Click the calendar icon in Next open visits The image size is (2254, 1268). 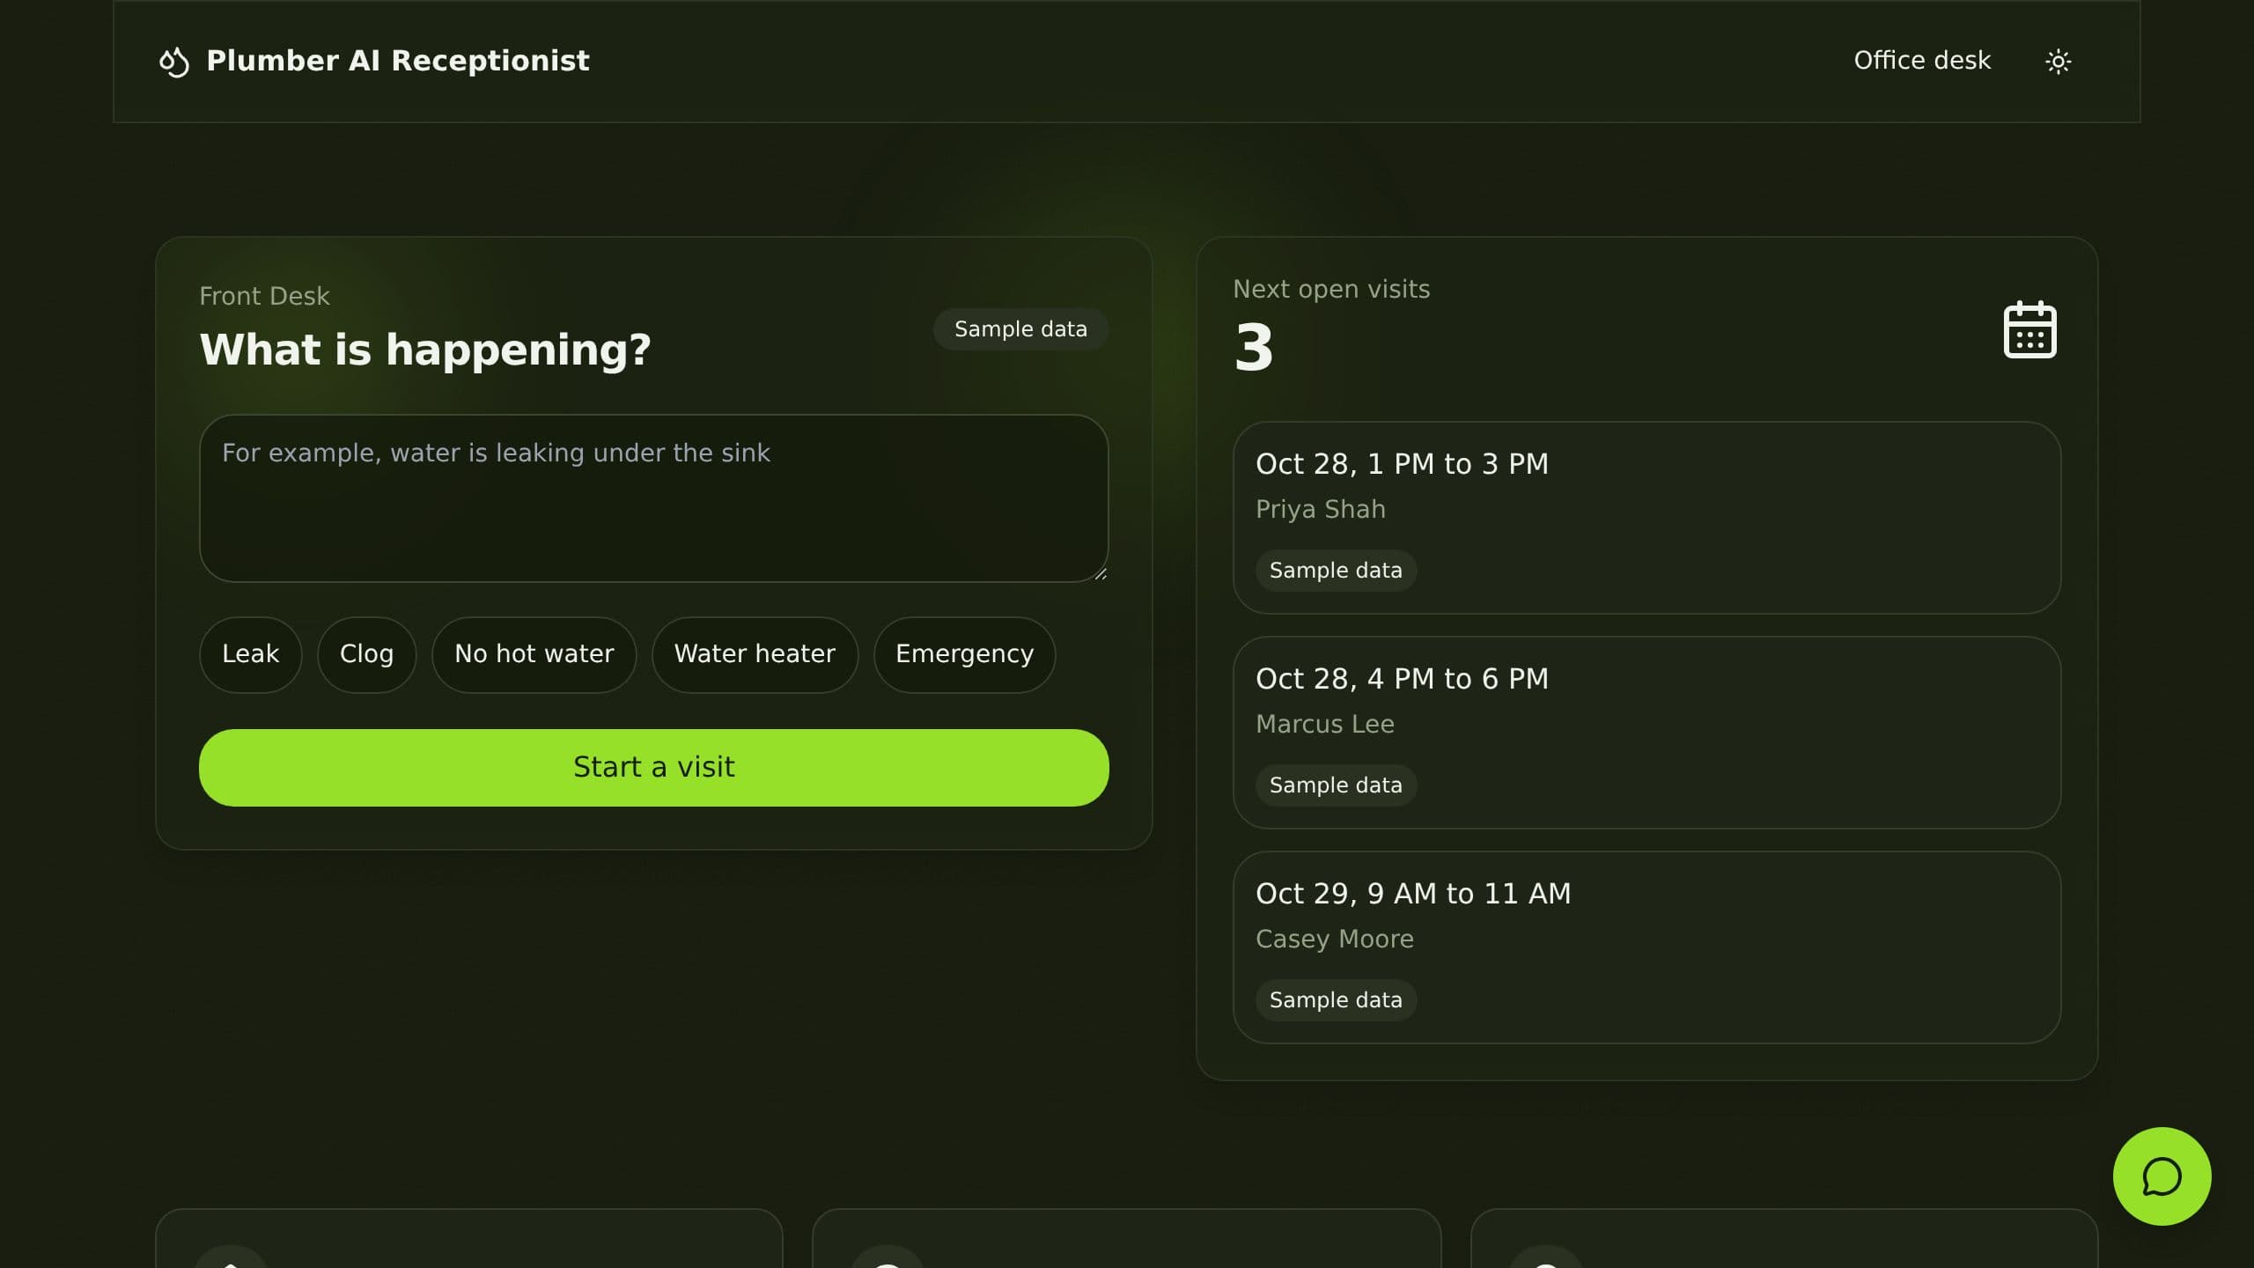pyautogui.click(x=2029, y=329)
